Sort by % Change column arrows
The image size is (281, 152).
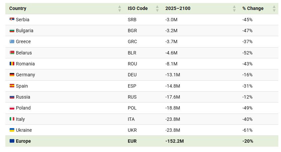[274, 9]
